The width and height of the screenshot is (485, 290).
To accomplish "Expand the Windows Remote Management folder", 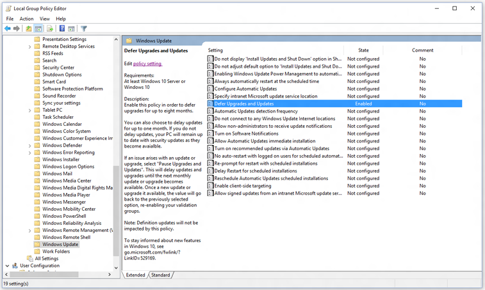I will tap(30, 230).
